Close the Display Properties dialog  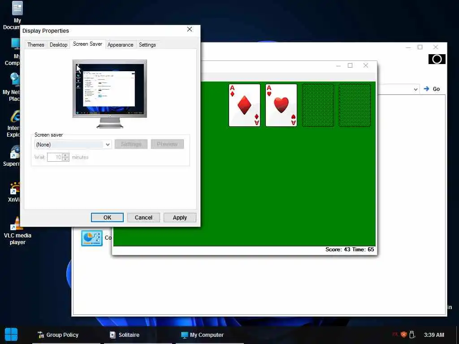coord(190,29)
